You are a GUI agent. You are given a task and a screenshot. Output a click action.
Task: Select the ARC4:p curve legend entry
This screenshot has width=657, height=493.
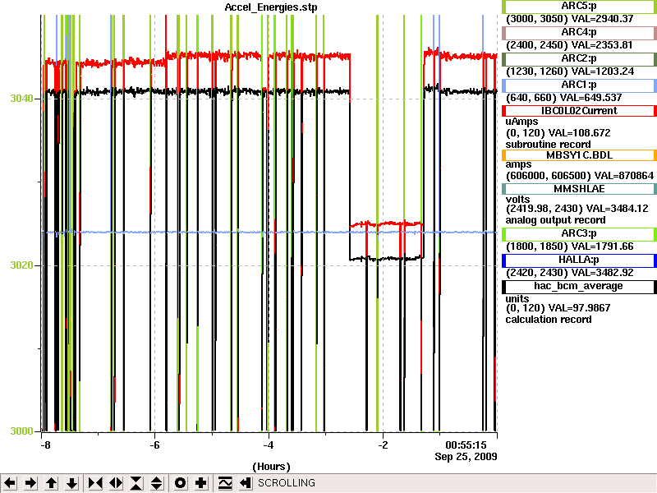579,33
